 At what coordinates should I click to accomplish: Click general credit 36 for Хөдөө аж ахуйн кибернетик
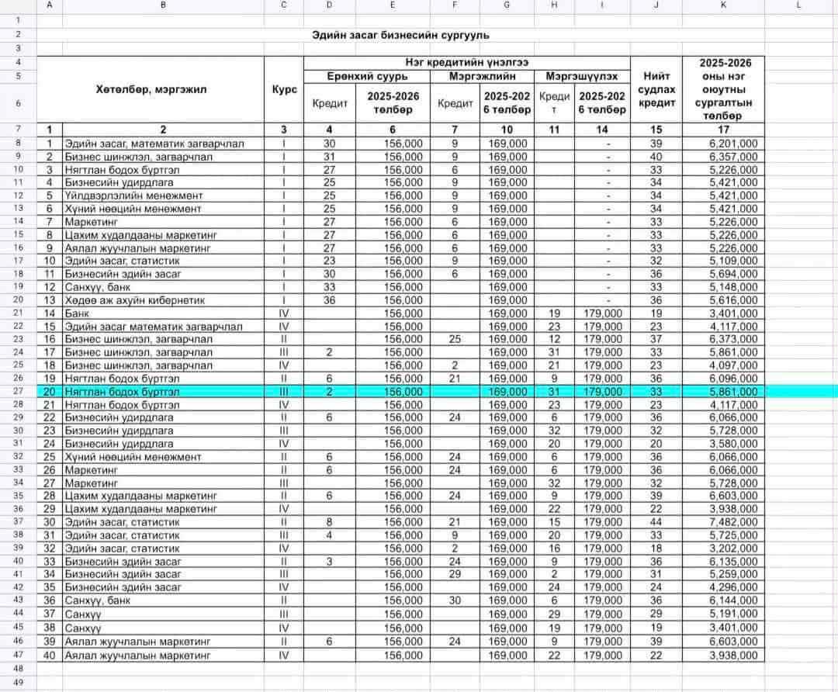(x=329, y=300)
